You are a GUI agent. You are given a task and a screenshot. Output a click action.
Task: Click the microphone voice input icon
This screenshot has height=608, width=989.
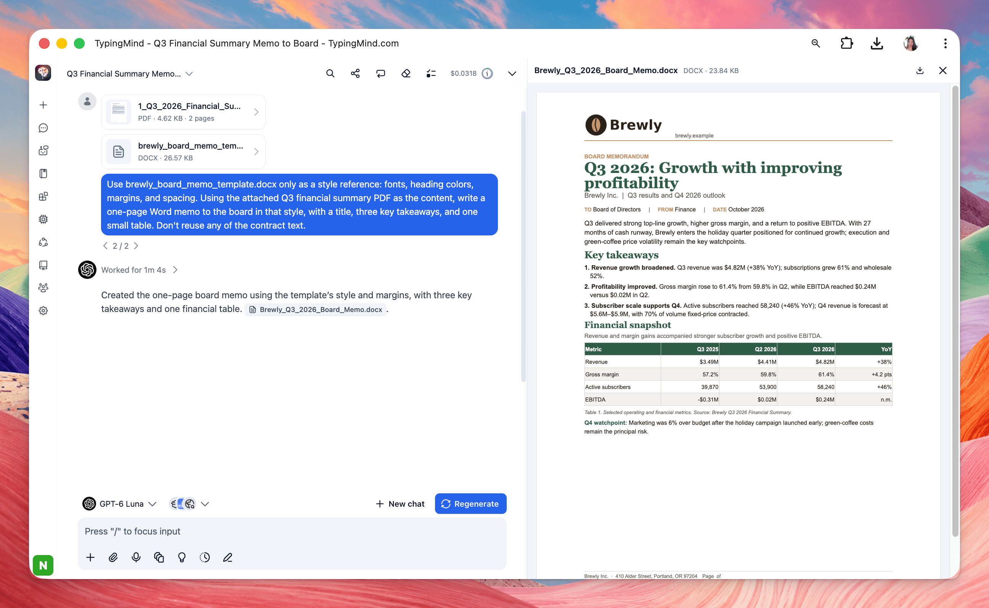pyautogui.click(x=136, y=557)
